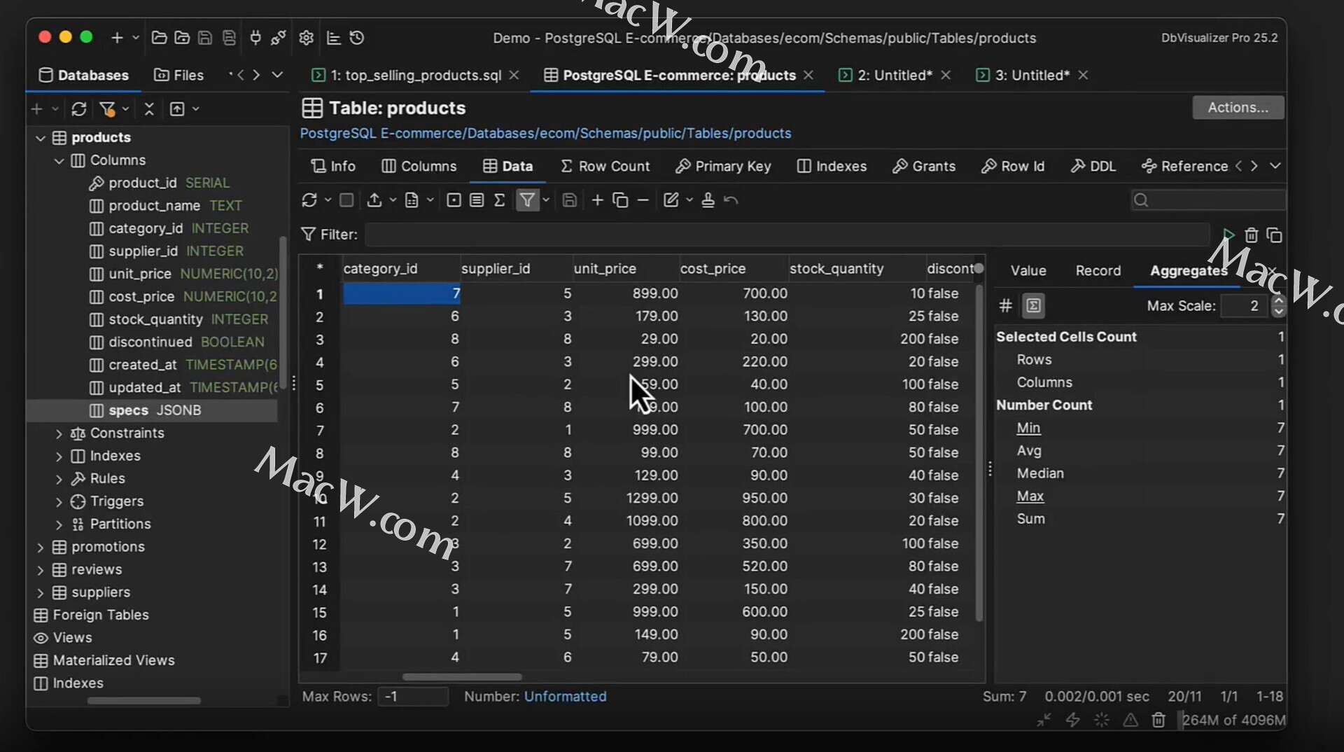Delete selected row with minus icon
The height and width of the screenshot is (752, 1344).
tap(643, 200)
